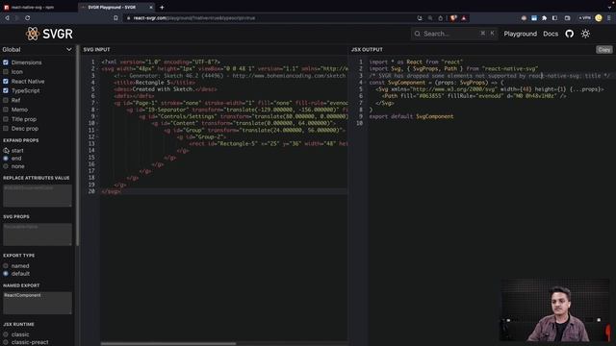Open the extensions puzzle icon
This screenshot has width=616, height=346.
click(x=544, y=18)
